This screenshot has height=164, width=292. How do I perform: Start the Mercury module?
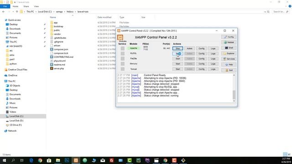point(177,64)
